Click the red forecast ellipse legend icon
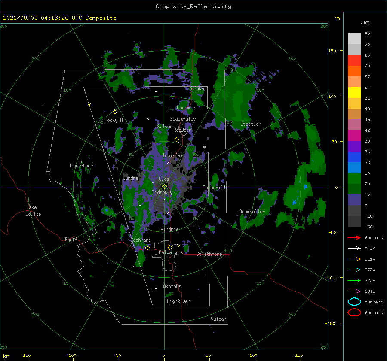Image resolution: width=387 pixels, height=361 pixels. pos(354,312)
